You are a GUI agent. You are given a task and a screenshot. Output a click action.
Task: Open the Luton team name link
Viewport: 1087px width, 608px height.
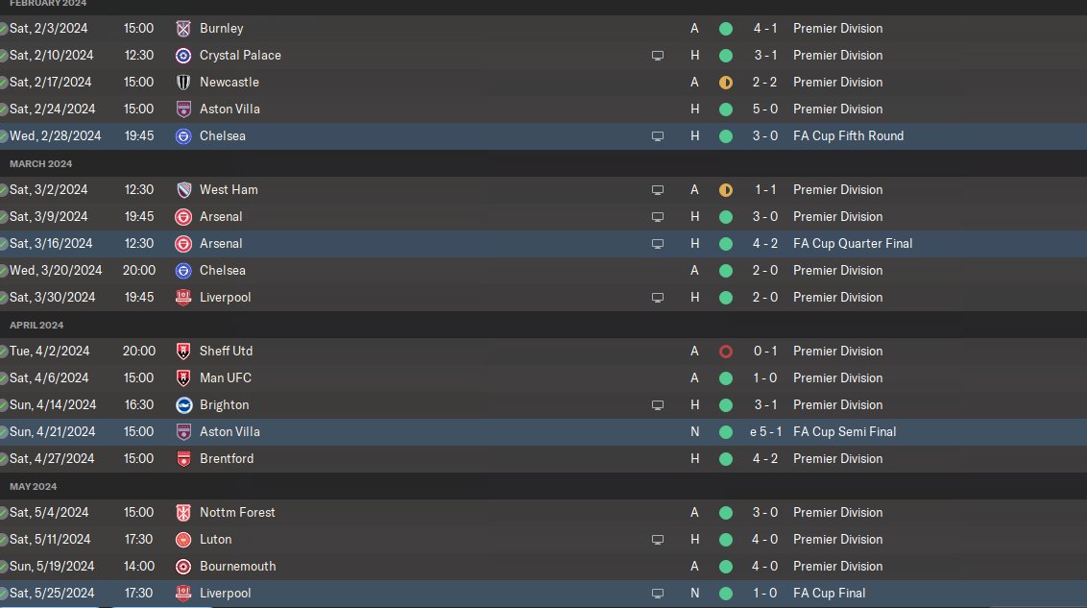click(215, 540)
